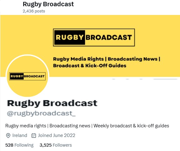Image resolution: width=180 pixels, height=151 pixels.
Task: Click the large Rugby Broadcast display name
Action: coord(52,103)
